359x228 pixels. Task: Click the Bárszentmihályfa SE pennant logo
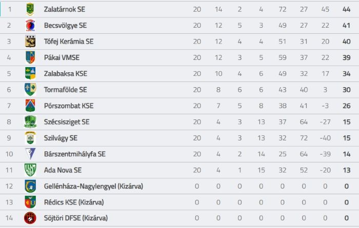click(30, 154)
